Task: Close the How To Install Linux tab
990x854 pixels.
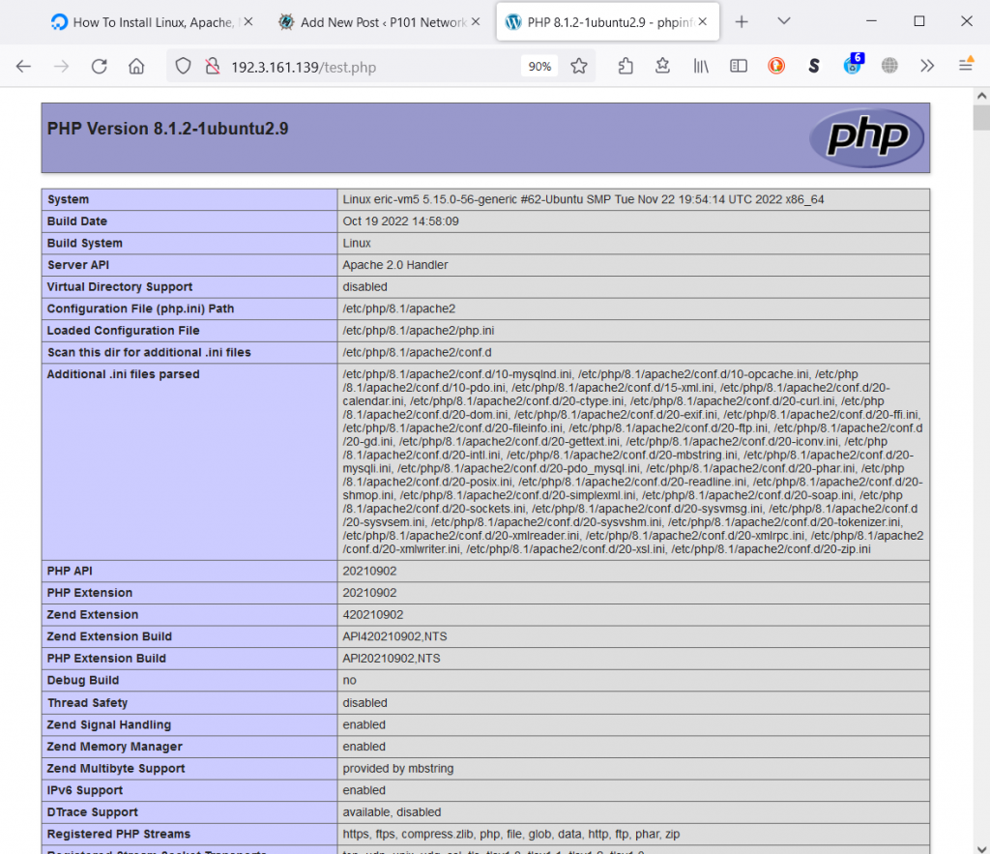Action: click(248, 22)
